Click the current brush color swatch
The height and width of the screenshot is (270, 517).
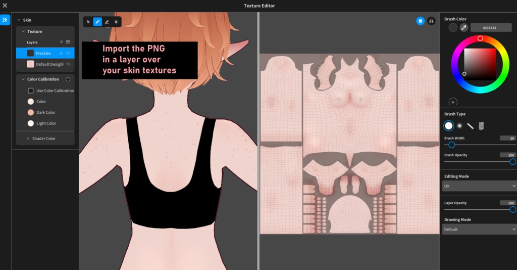[x=453, y=28]
